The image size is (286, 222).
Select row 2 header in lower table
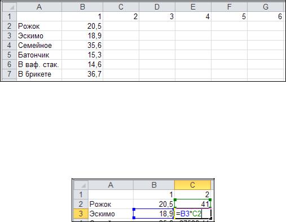pyautogui.click(x=81, y=204)
